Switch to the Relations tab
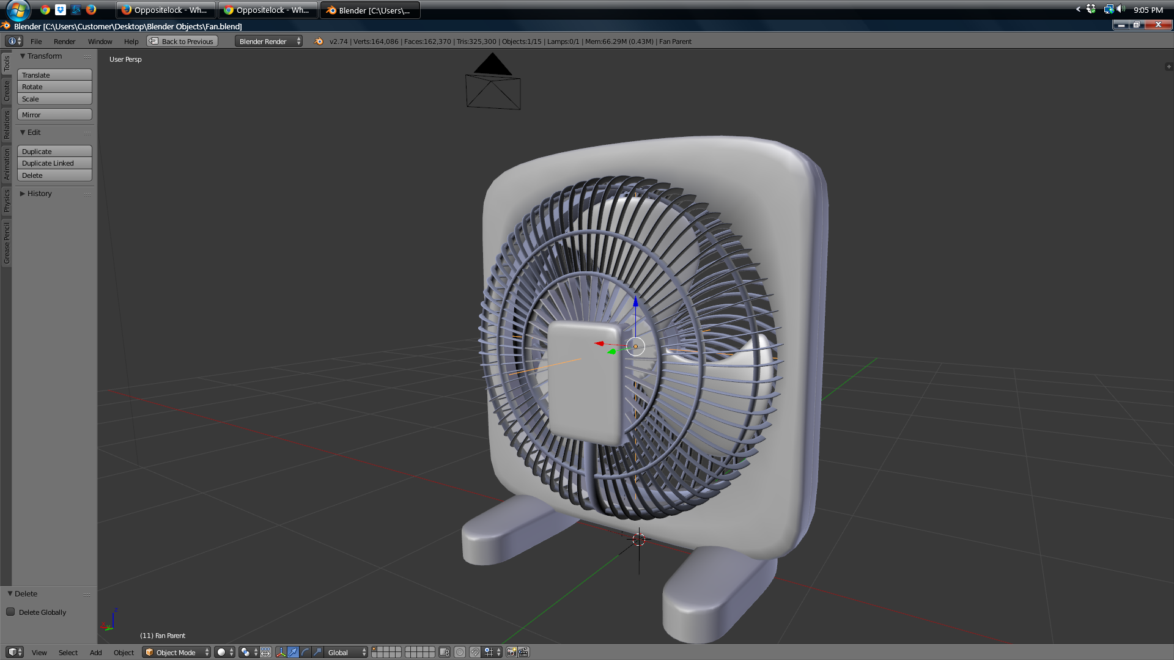1174x660 pixels. (6, 125)
